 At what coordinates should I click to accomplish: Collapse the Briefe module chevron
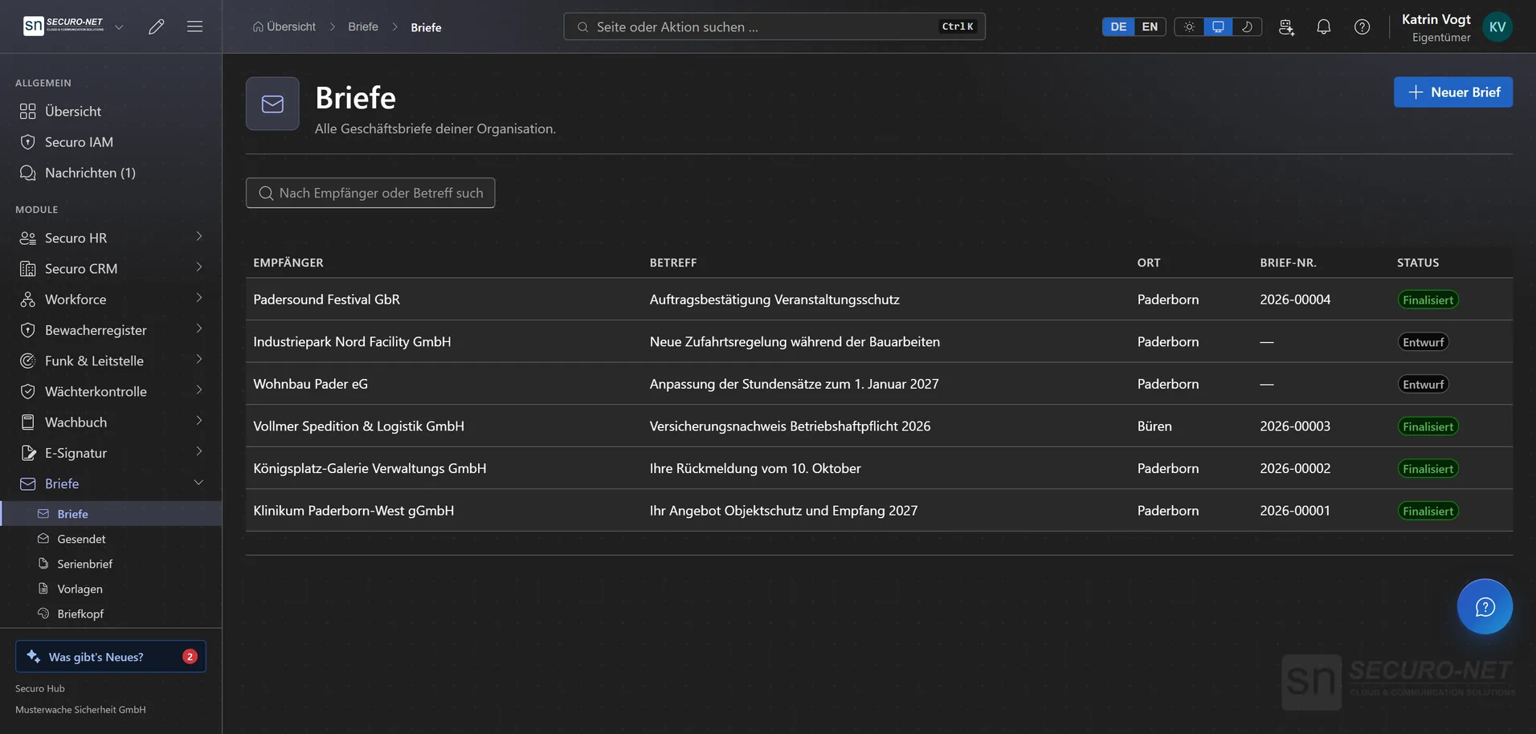pos(198,483)
